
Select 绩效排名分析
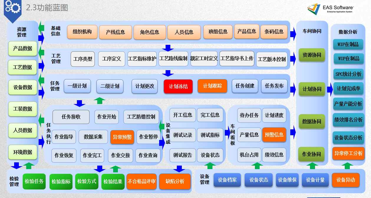click(x=348, y=120)
